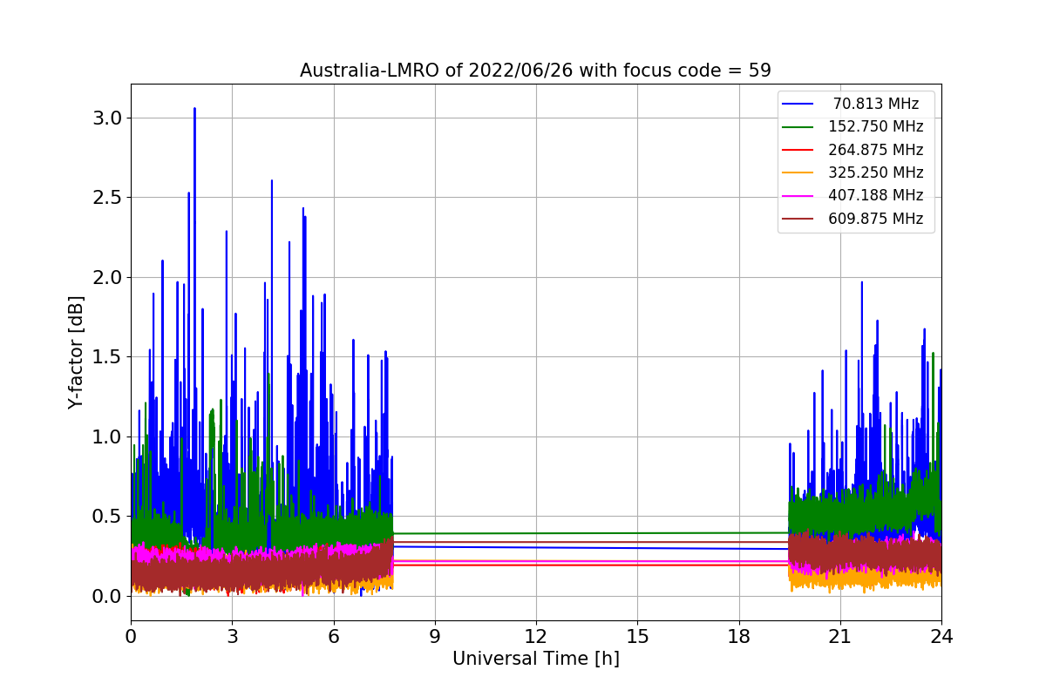Click the 0 hour x-axis tick label
The image size is (1046, 697).
(x=131, y=637)
